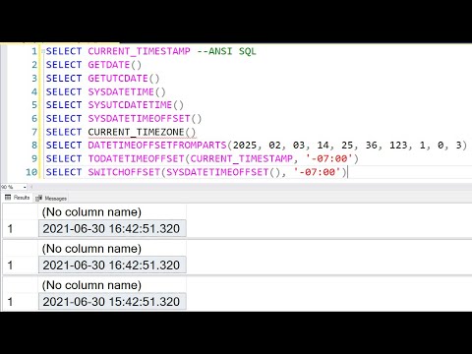Click SWITCHOFFSET on line 10
The width and height of the screenshot is (472, 354).
coord(124,172)
